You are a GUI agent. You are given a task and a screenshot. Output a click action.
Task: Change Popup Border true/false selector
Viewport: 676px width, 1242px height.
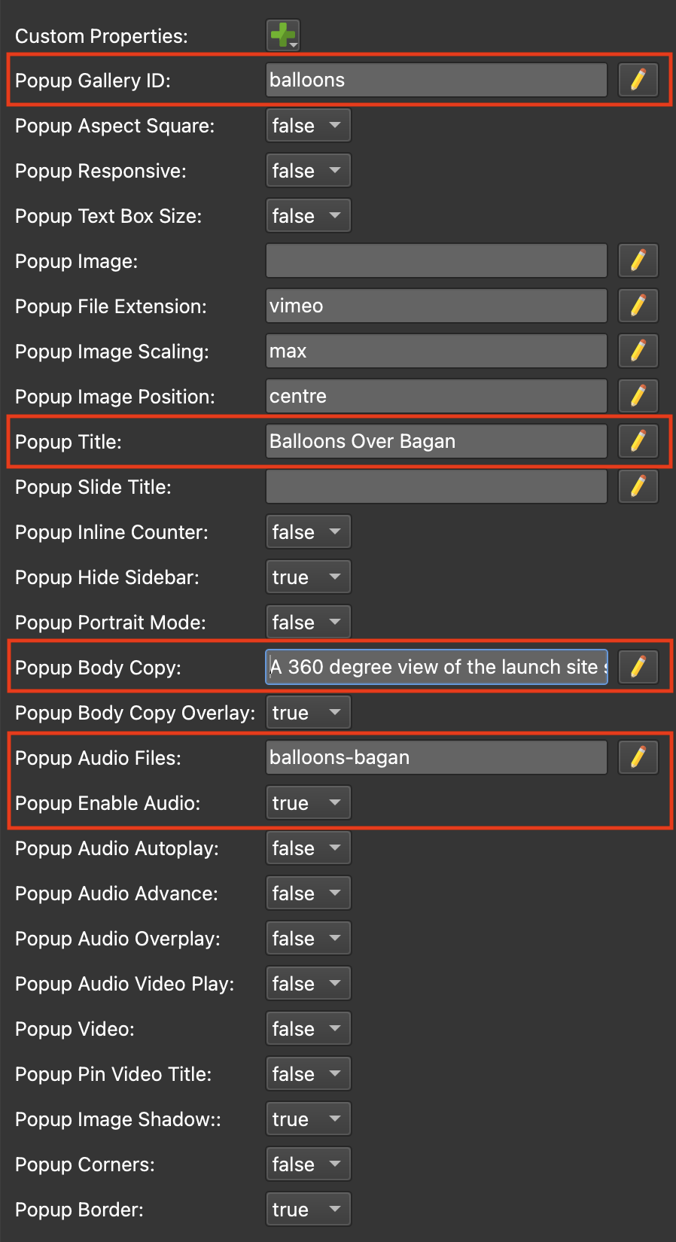point(309,1210)
